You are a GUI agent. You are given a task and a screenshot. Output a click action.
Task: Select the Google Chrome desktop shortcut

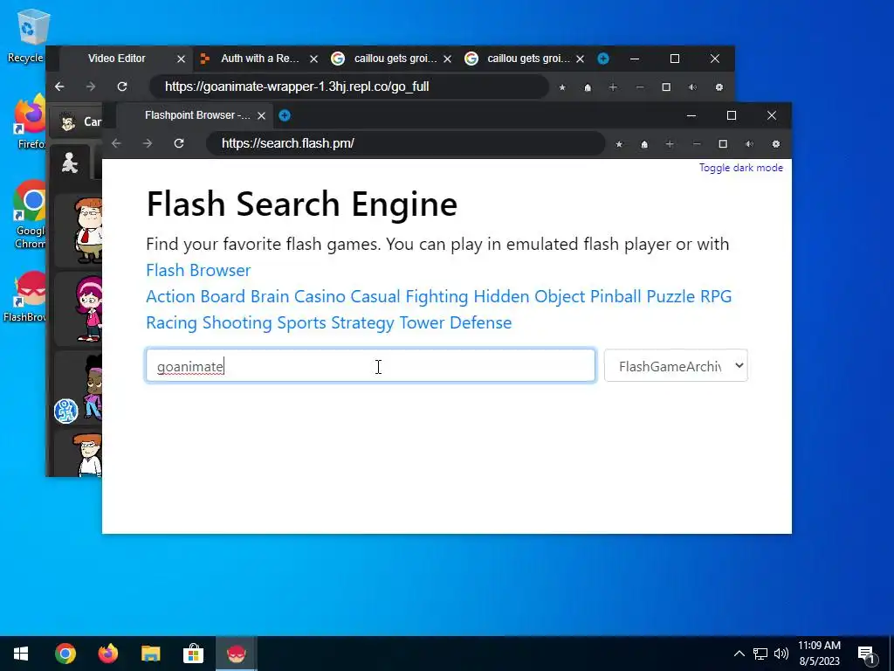(x=31, y=214)
